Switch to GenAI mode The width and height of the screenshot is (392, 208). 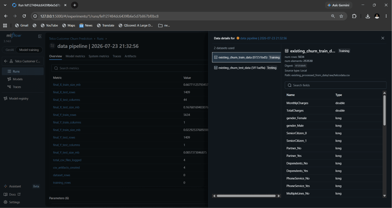point(9,50)
